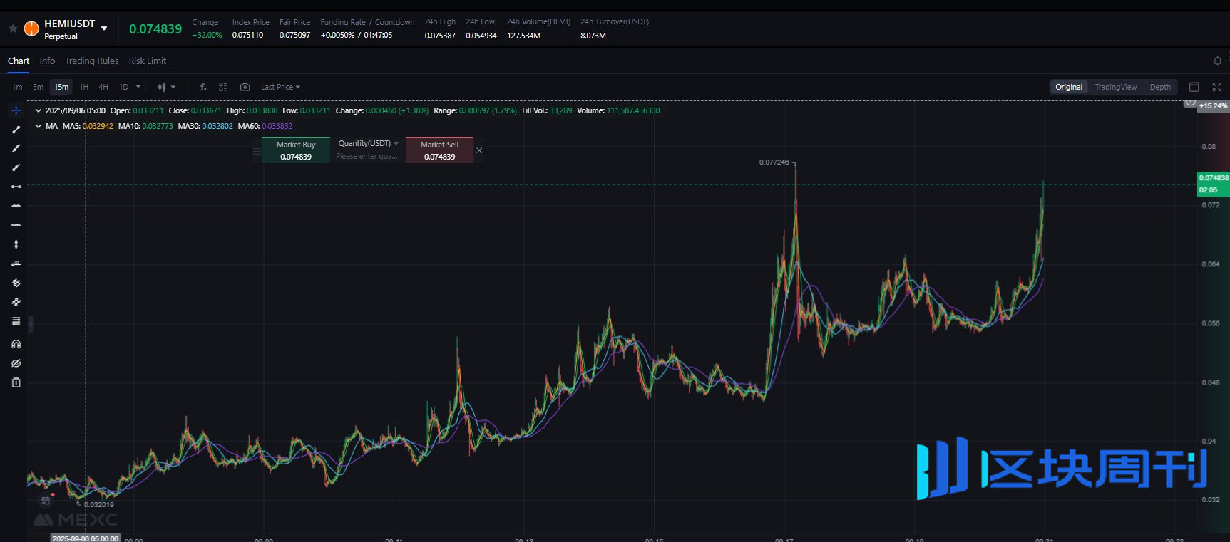Select the 1D timeframe
Image resolution: width=1230 pixels, height=542 pixels.
[123, 87]
